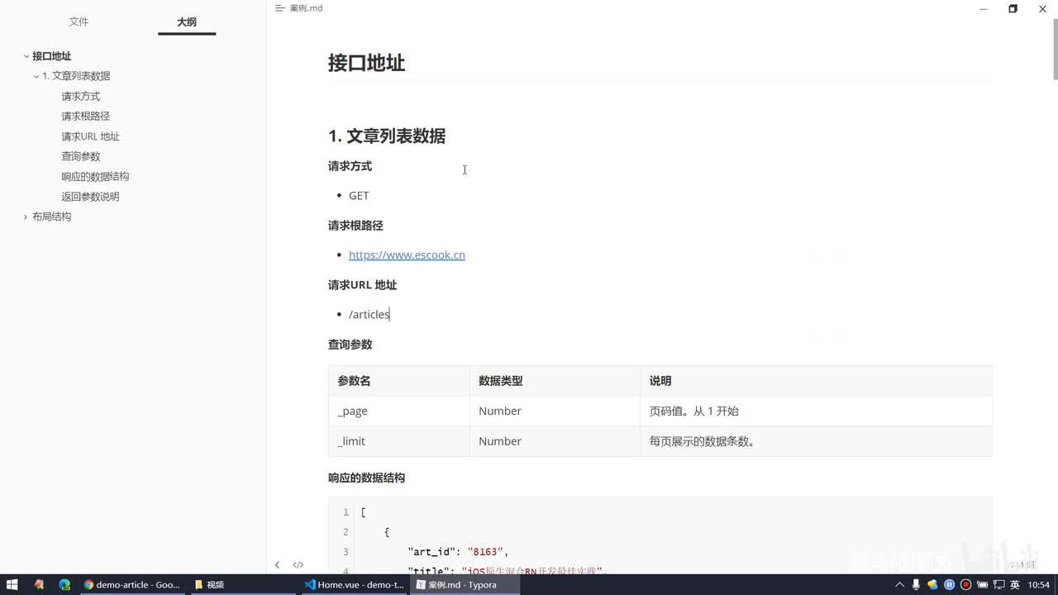Click the network display tray icon

click(998, 585)
